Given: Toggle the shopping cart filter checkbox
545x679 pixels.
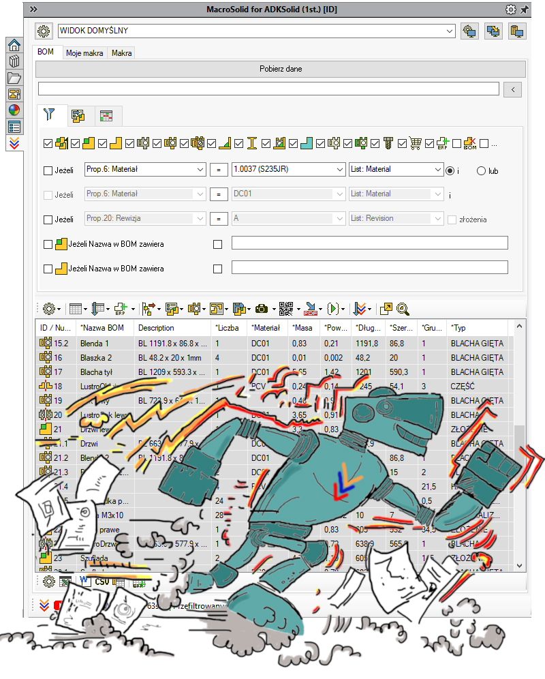Looking at the screenshot, I should click(x=403, y=144).
